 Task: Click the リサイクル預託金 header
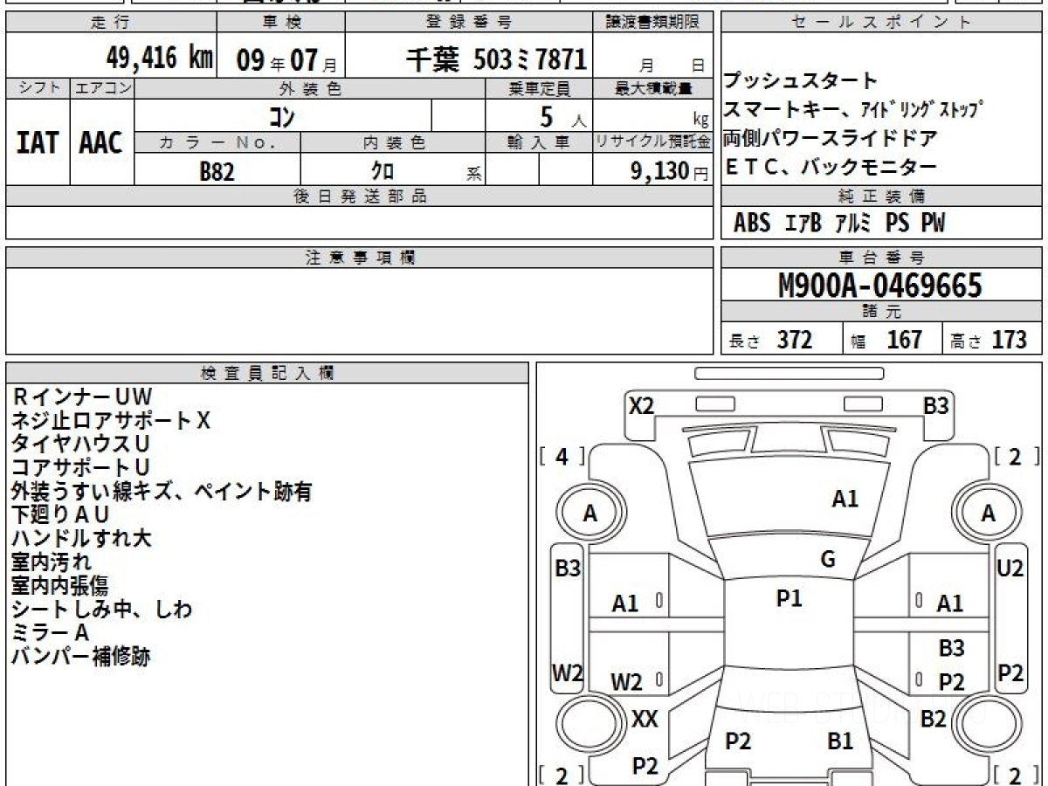pyautogui.click(x=653, y=142)
